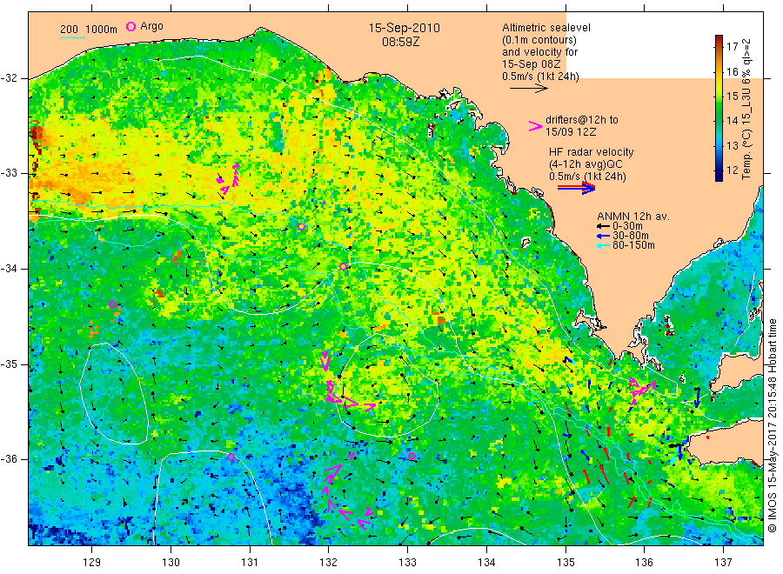
Task: Click the 08:59Z time label
Action: [400, 43]
